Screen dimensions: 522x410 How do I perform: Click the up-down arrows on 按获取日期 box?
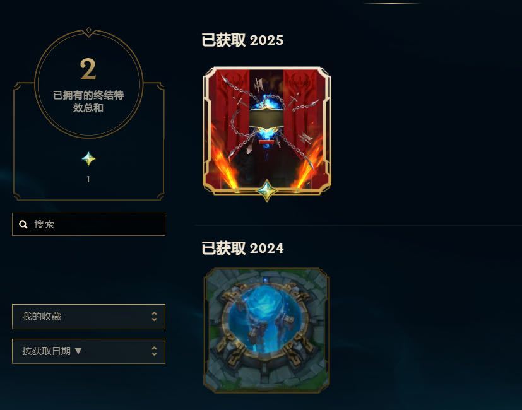click(x=154, y=351)
